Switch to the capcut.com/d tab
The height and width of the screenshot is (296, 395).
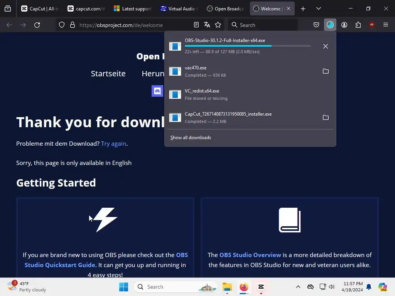pos(86,8)
